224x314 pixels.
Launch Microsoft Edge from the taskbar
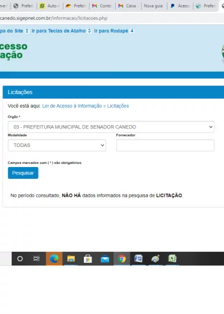54,259
